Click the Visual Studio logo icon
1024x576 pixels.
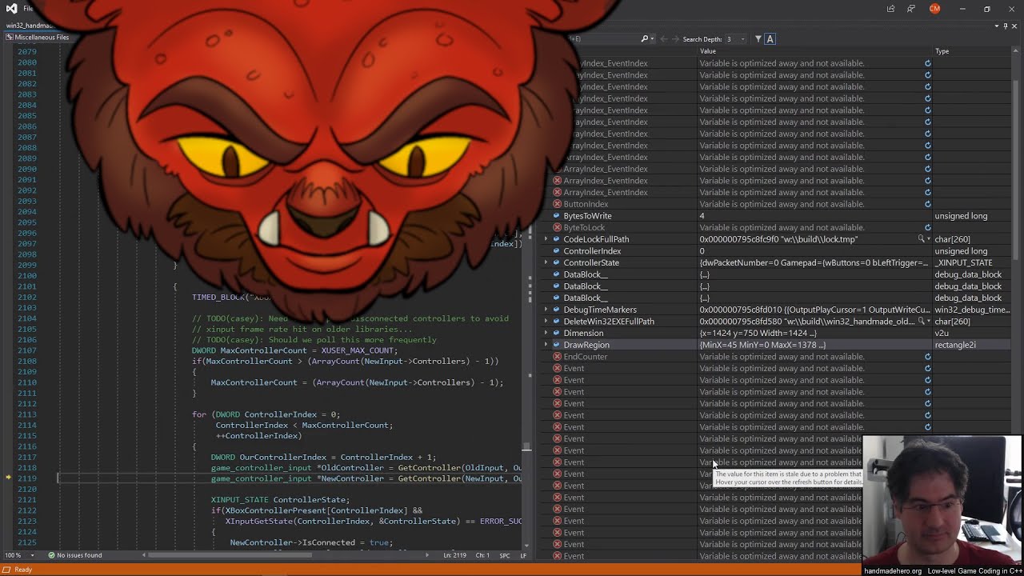point(8,9)
